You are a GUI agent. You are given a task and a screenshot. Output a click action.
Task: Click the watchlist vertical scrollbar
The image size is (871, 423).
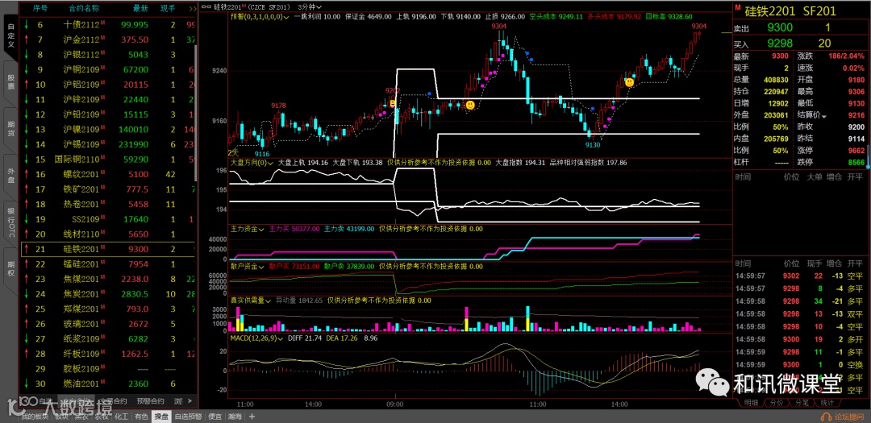pyautogui.click(x=195, y=112)
